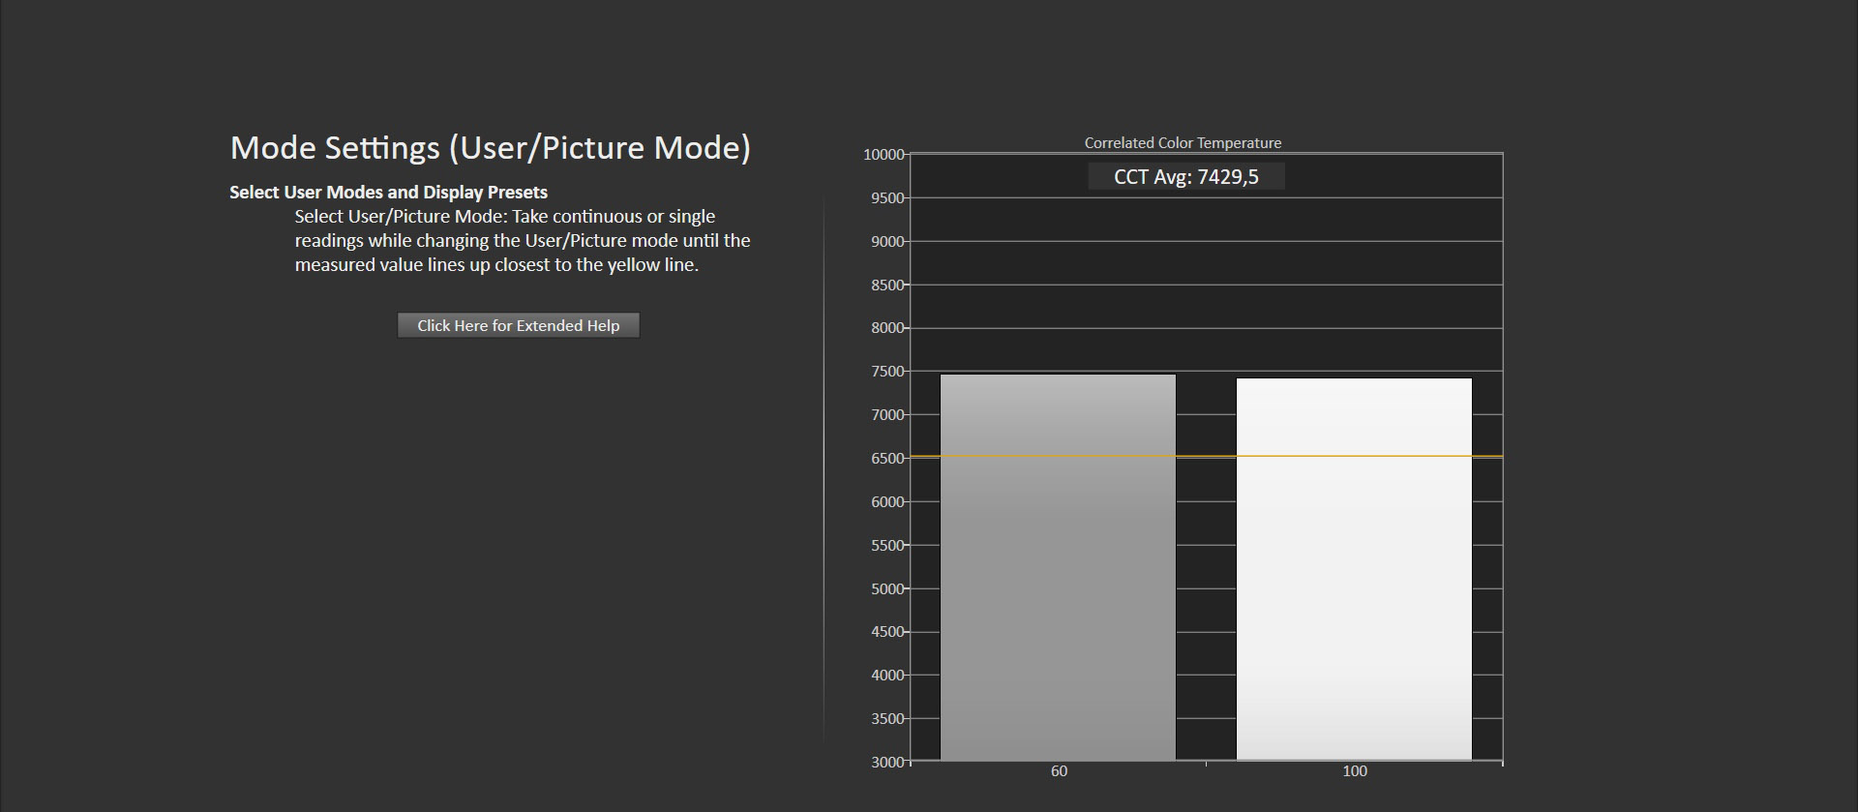Click the 8000 label on y-axis
This screenshot has width=1858, height=812.
pos(886,328)
